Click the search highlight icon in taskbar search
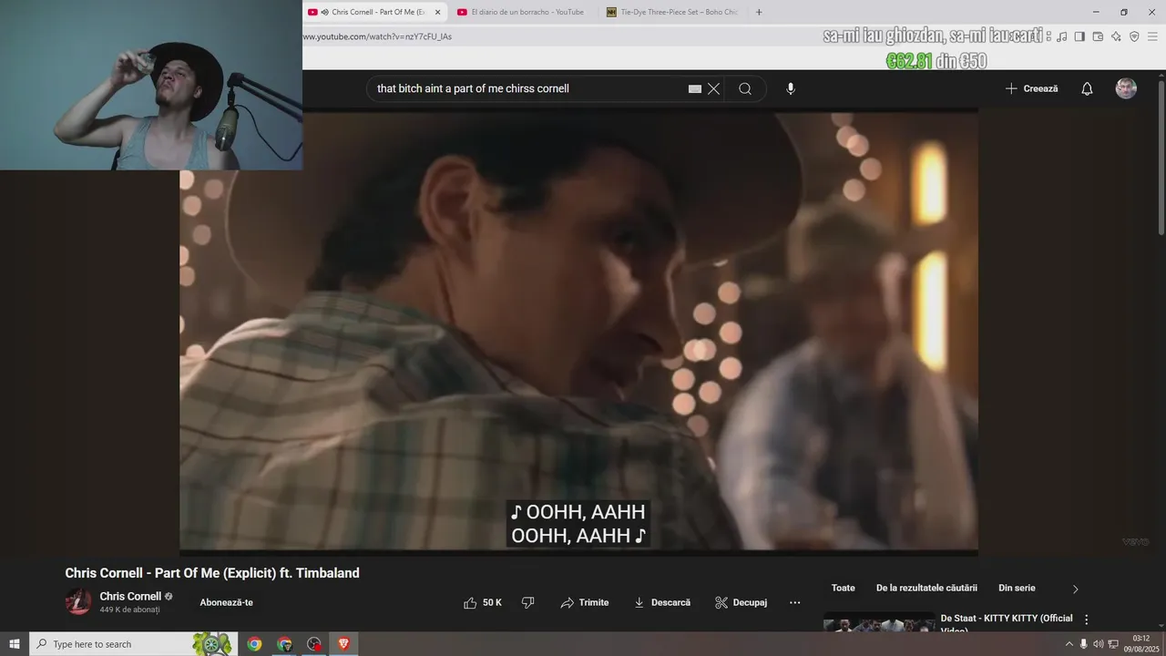 (x=212, y=644)
